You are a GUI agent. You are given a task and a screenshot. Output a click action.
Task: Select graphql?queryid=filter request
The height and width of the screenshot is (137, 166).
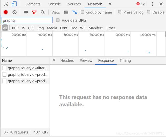coord(25,68)
